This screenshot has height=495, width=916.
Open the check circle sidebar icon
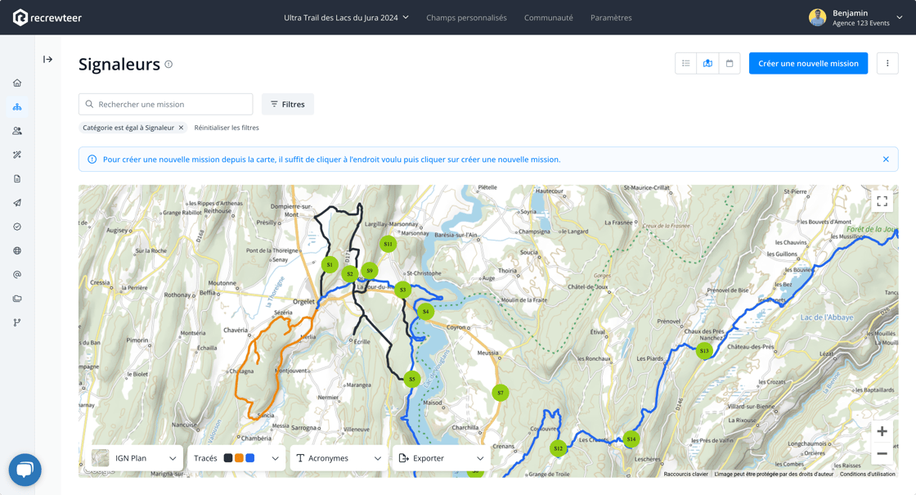point(17,227)
